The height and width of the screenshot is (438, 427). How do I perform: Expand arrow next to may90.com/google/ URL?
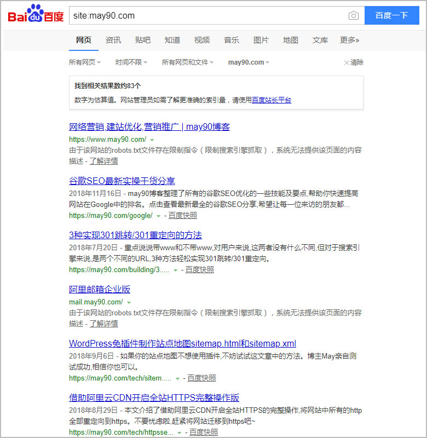[159, 216]
